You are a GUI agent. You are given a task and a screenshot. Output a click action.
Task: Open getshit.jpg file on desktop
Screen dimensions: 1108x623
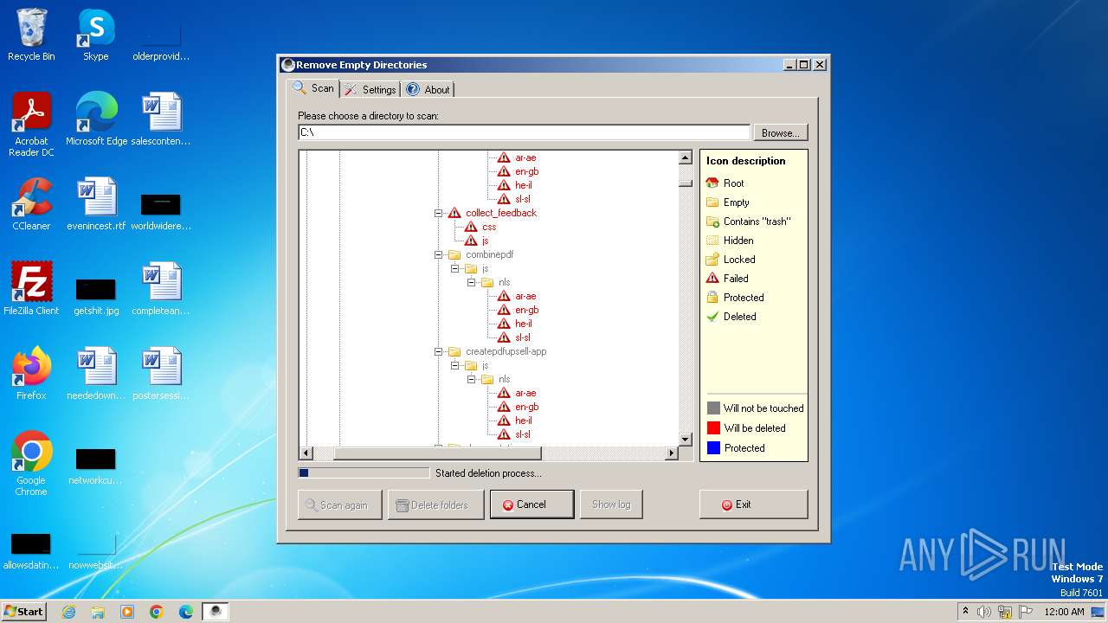[96, 295]
